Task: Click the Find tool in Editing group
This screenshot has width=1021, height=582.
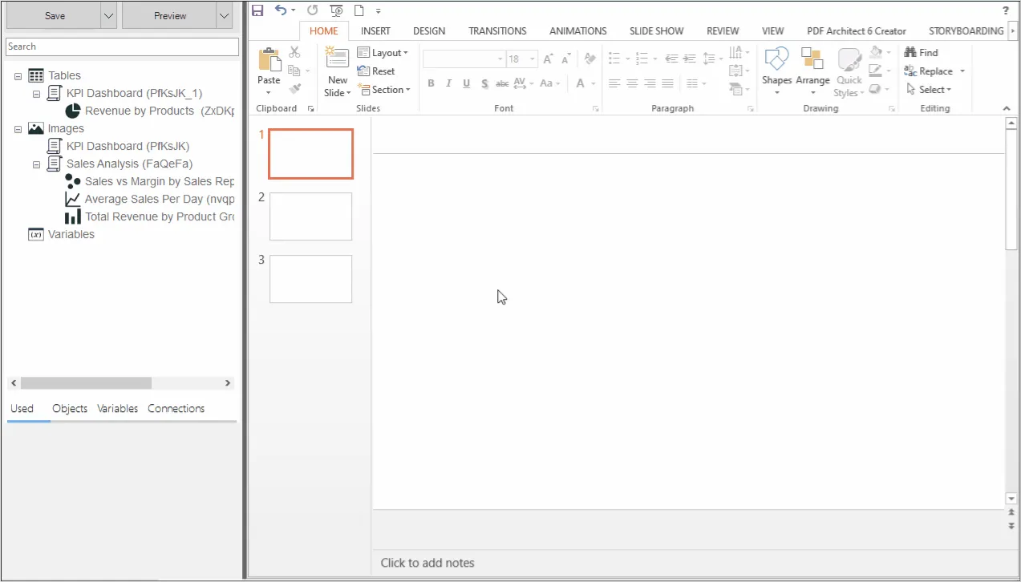Action: point(921,53)
